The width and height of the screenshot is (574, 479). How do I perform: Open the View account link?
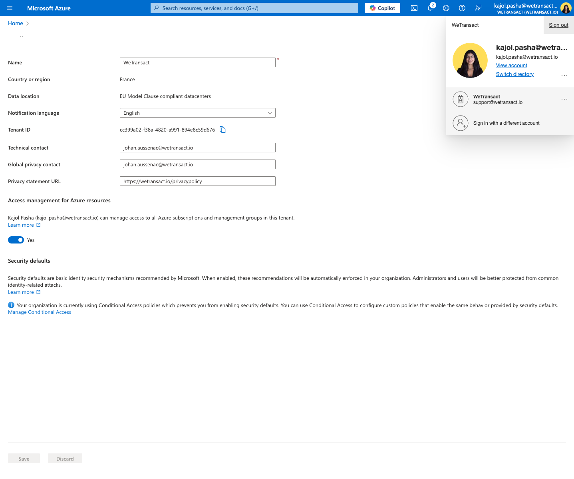512,65
